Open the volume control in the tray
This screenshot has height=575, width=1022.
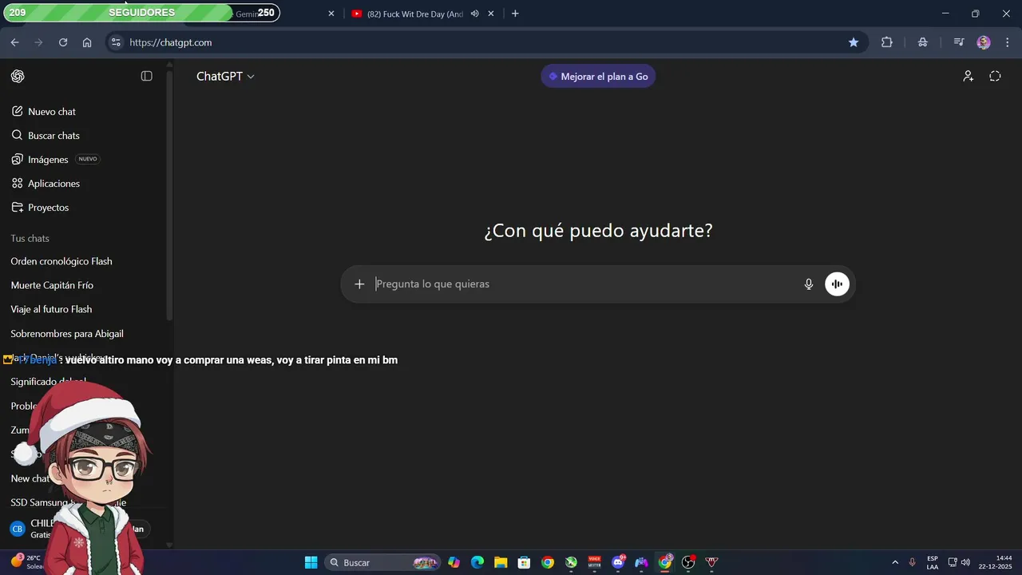tap(966, 562)
